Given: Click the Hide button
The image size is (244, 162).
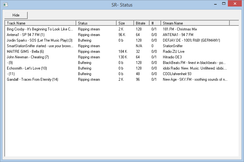Looking at the screenshot, I should click(x=16, y=15).
